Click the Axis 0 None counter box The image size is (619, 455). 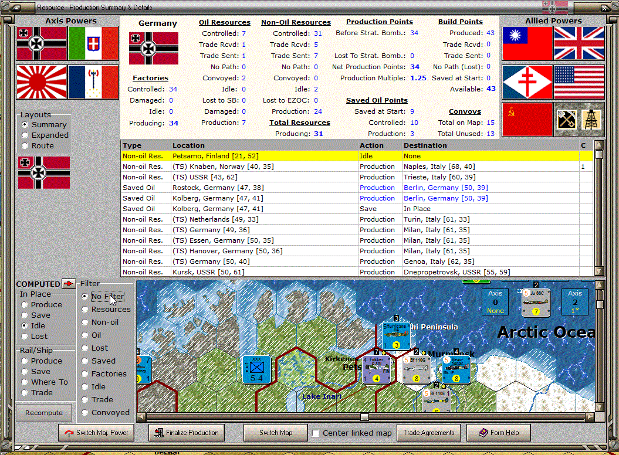click(495, 302)
